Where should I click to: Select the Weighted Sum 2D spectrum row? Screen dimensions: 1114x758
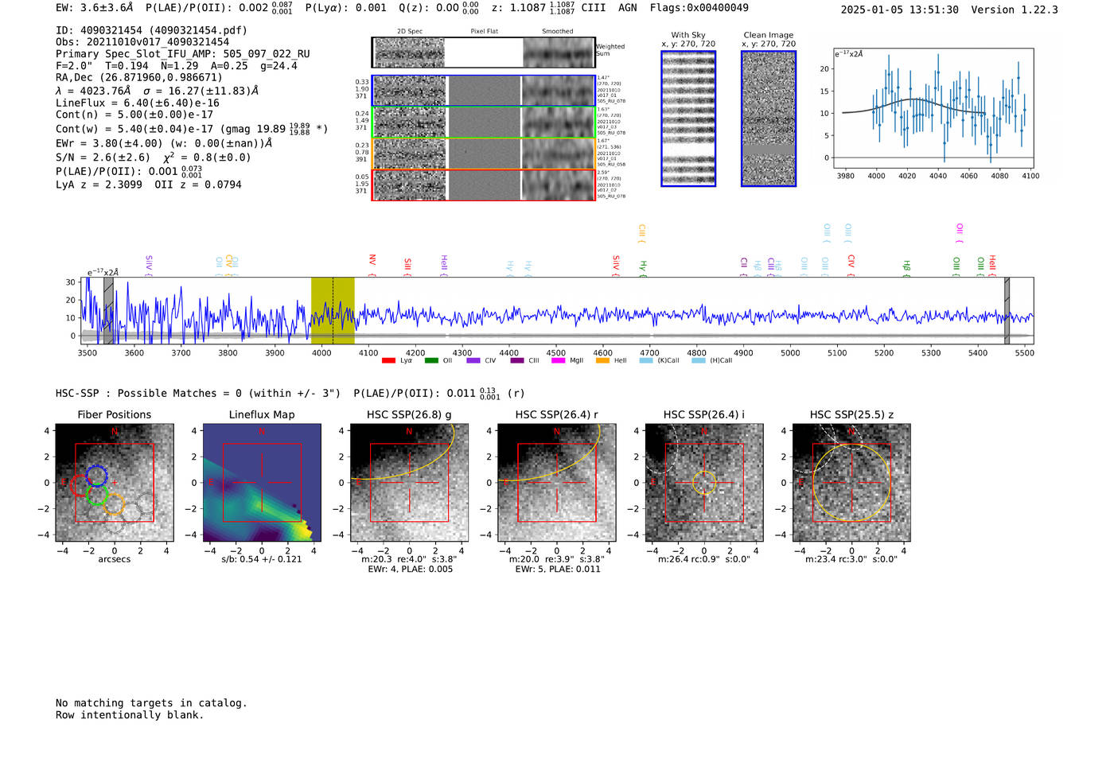[484, 52]
